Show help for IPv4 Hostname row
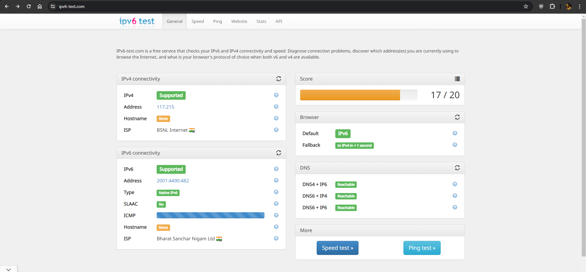Viewport: 586px width, 272px height. [x=276, y=118]
